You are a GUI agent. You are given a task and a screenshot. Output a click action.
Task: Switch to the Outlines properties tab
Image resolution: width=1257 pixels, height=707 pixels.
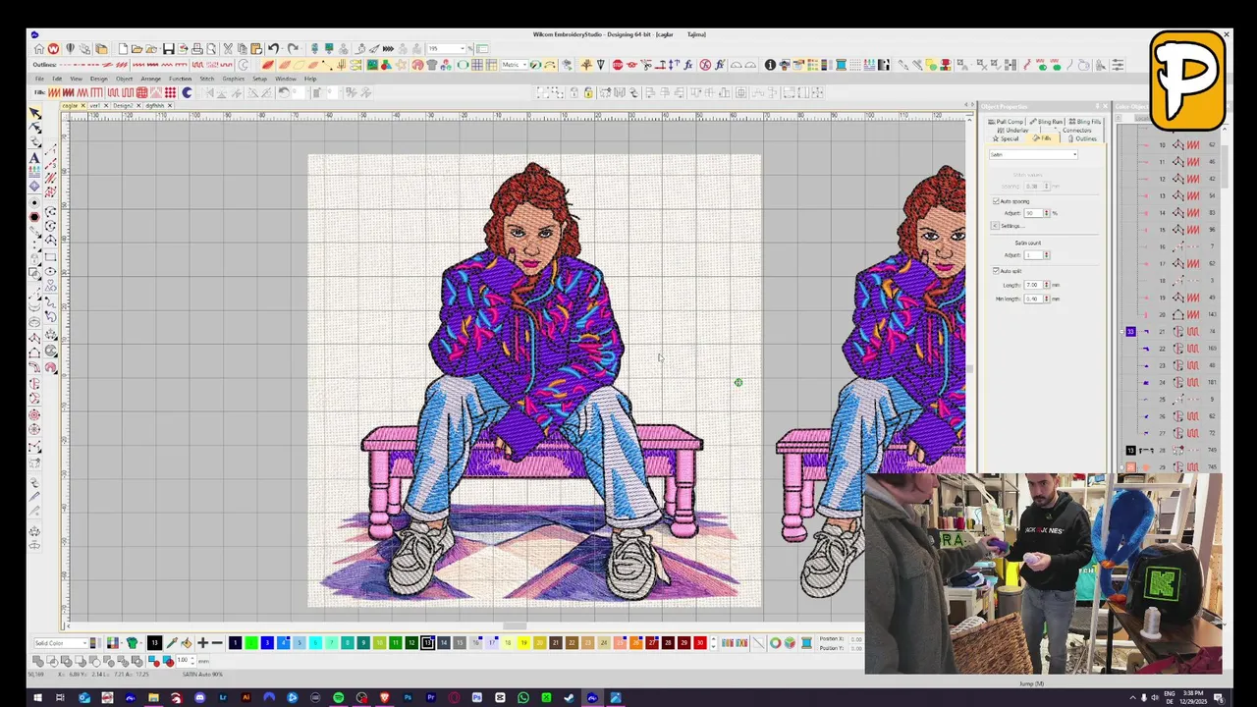tap(1082, 138)
